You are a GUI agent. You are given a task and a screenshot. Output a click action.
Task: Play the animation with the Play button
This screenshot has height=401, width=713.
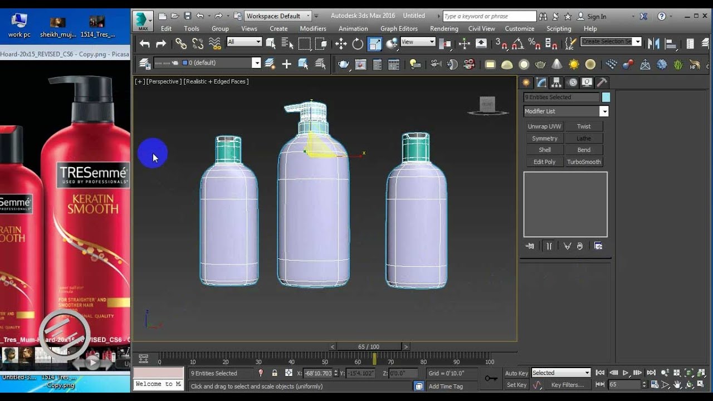(x=626, y=373)
